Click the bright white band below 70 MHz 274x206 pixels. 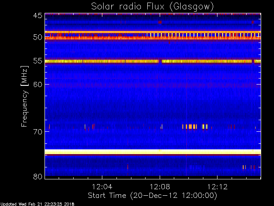pos(153,151)
